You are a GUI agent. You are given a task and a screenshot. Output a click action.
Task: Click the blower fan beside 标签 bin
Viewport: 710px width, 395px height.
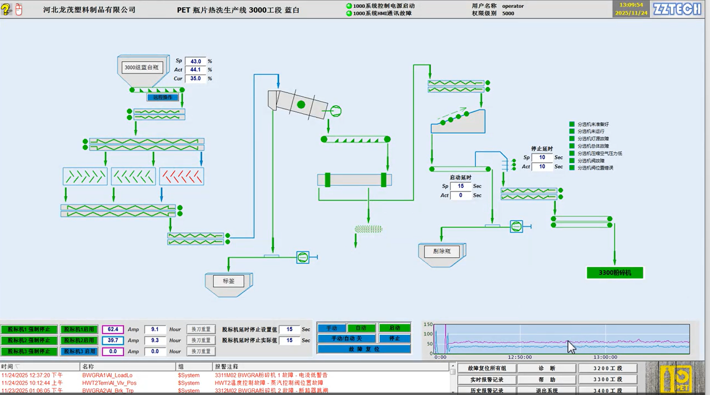[x=303, y=257]
